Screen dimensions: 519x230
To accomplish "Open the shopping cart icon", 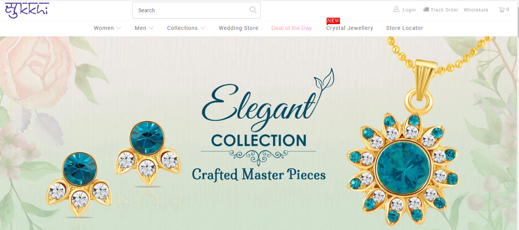I will tap(501, 10).
